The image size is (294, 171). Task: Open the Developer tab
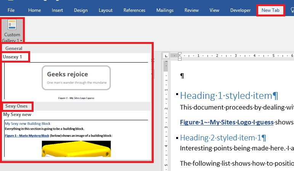click(241, 10)
